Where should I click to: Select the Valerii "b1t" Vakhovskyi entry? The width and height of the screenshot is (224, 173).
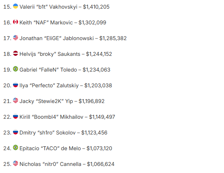point(57,7)
